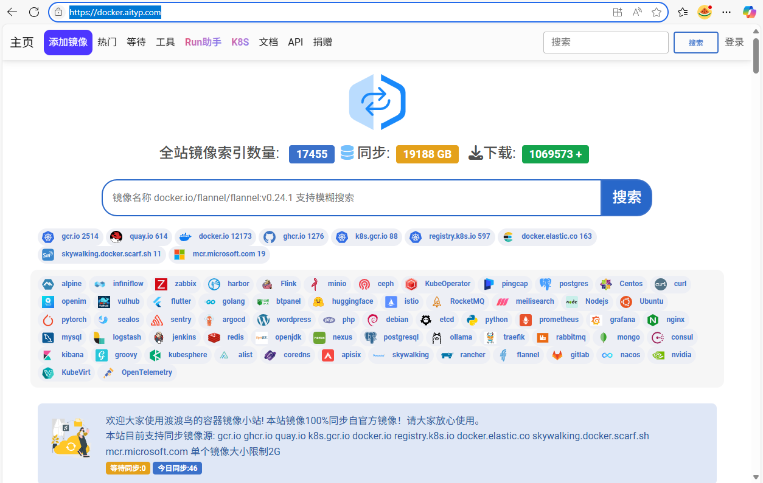Filter by registry.k8s.io 597 registry
Viewport: 763px width, 483px height.
[450, 236]
